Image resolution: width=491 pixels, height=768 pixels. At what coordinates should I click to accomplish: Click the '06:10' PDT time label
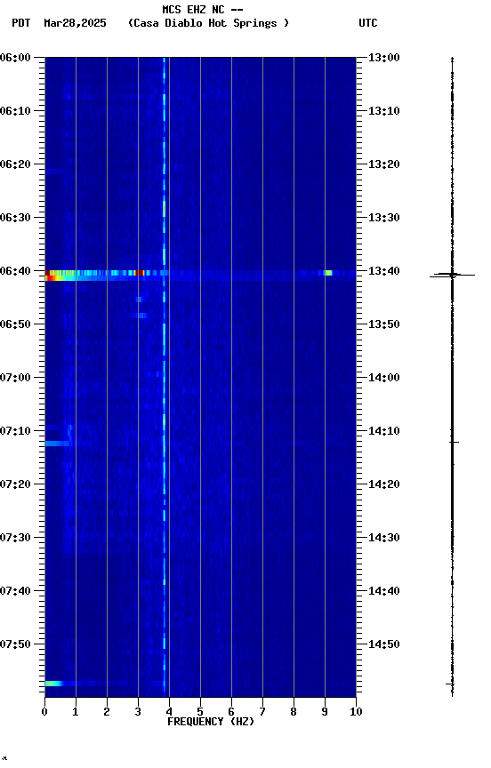[15, 111]
